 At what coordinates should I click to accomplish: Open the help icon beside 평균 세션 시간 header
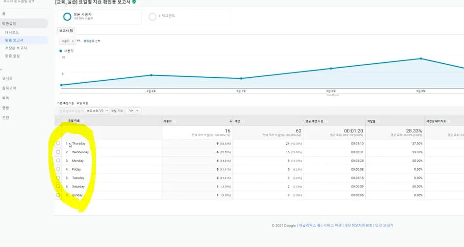click(x=326, y=121)
